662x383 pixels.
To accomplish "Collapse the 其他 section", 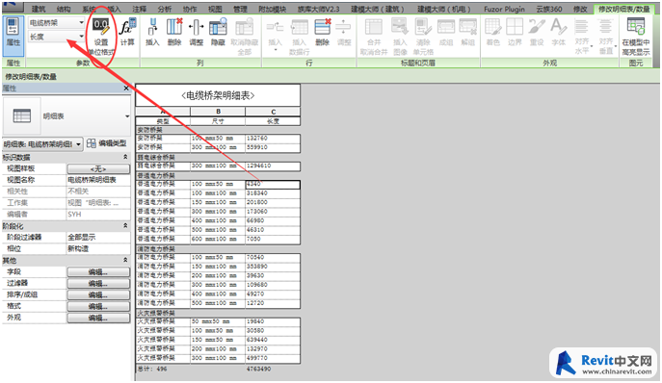I will 125,260.
